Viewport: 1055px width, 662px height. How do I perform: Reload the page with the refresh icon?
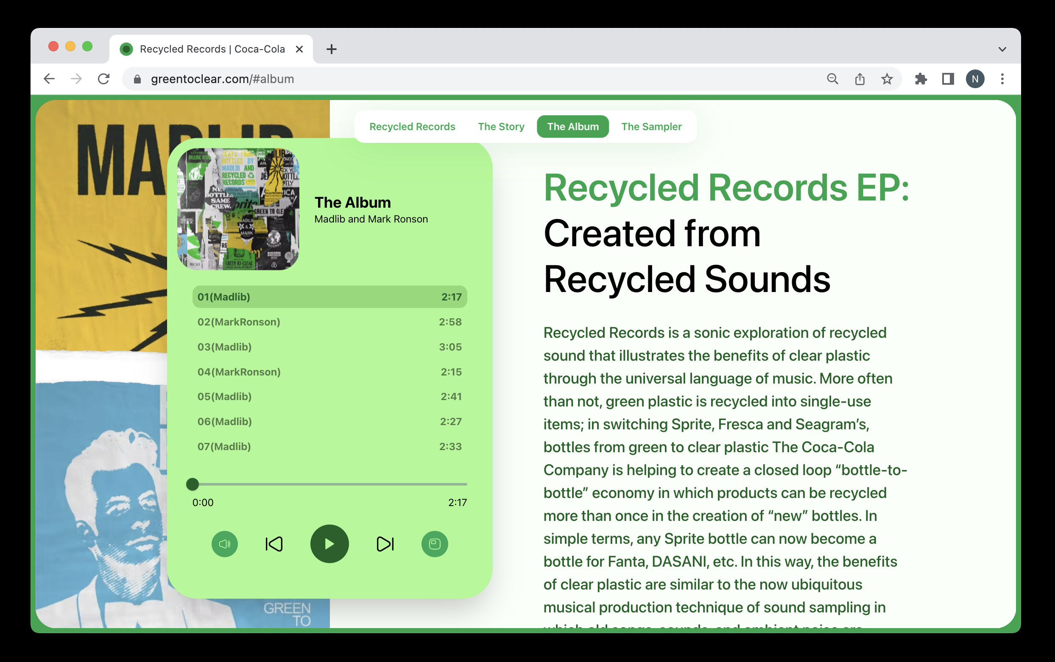(x=104, y=79)
